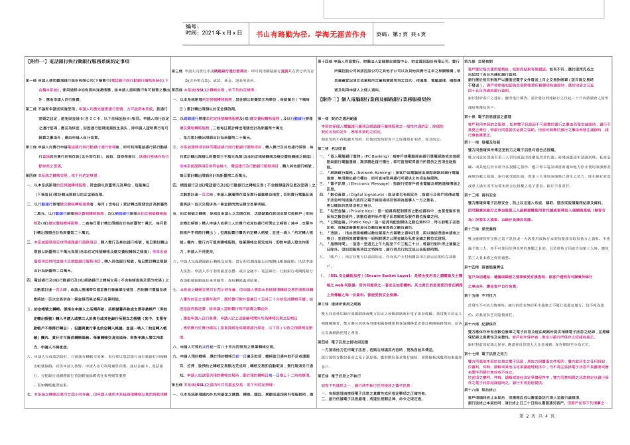Click the clause heading '第十一條 授權及防範'
This screenshot has width=630, height=445.
coord(482,142)
